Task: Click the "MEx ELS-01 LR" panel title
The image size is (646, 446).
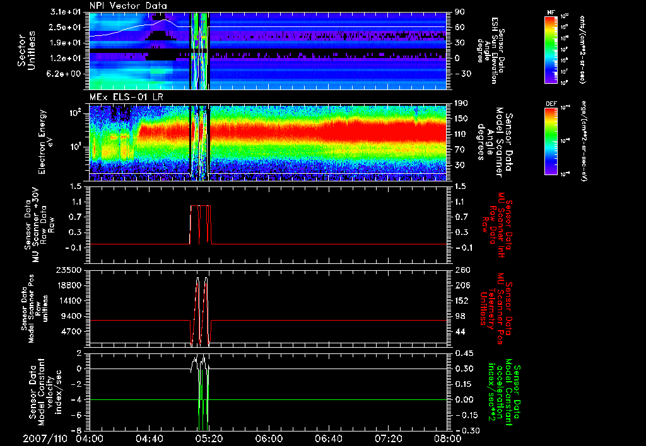Action: pyautogui.click(x=126, y=98)
